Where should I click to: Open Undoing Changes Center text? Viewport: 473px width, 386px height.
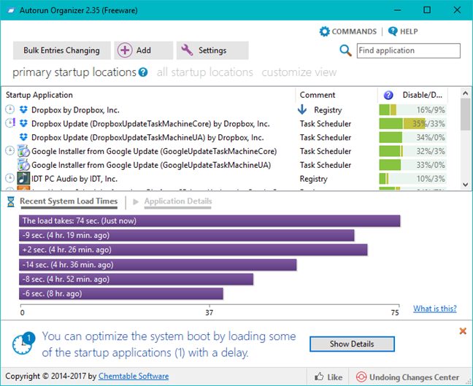point(414,377)
